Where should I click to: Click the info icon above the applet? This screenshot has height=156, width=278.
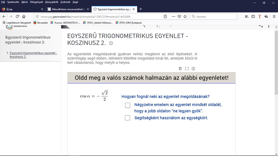pyautogui.click(x=193, y=68)
